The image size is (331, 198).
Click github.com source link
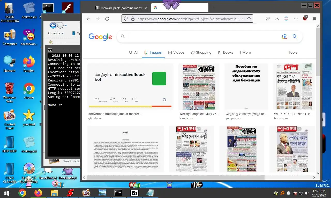96,118
